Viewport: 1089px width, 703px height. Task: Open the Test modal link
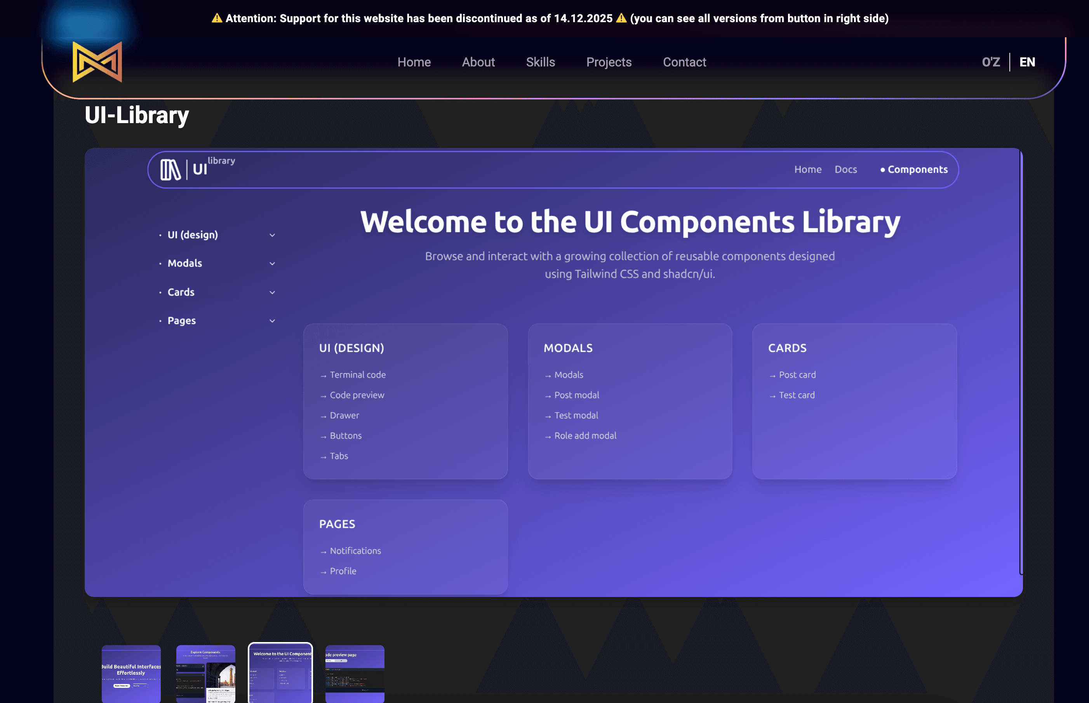[x=576, y=416]
